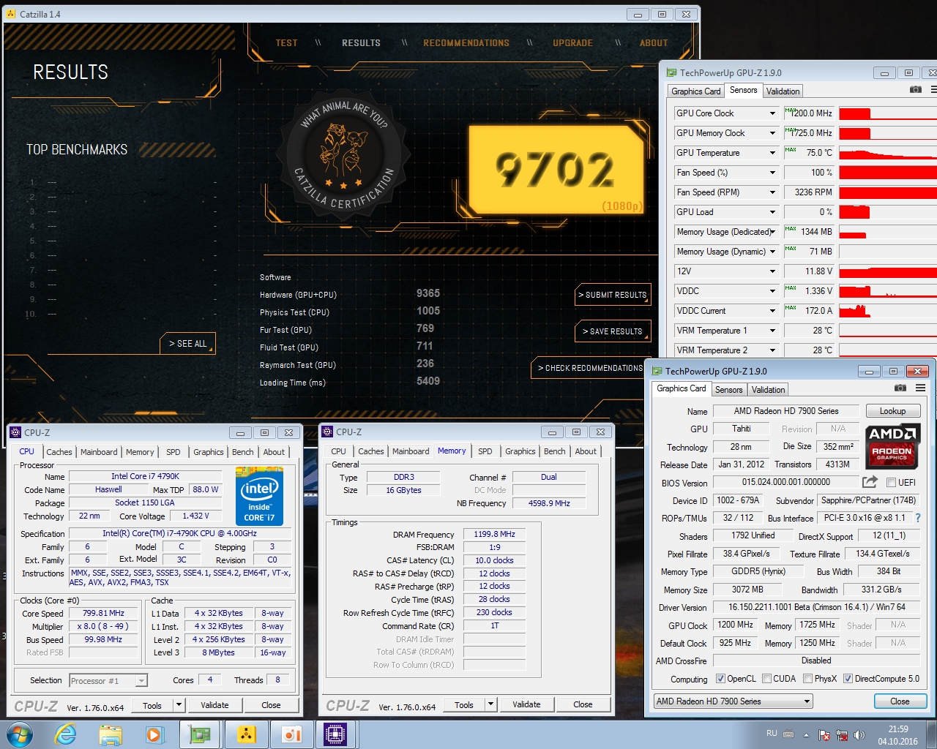
Task: Switch to SPD tab in CPU-Z Memory window
Action: (x=485, y=451)
